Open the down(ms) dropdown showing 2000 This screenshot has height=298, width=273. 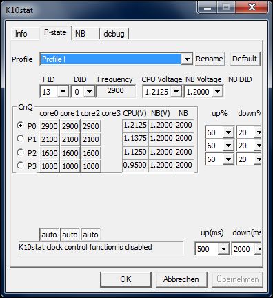[259, 249]
